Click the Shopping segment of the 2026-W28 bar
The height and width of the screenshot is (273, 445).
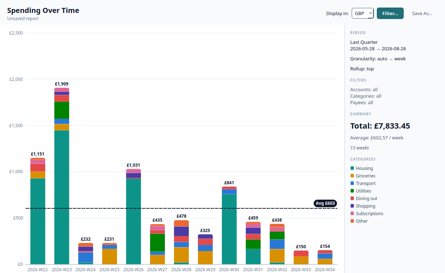click(x=182, y=231)
